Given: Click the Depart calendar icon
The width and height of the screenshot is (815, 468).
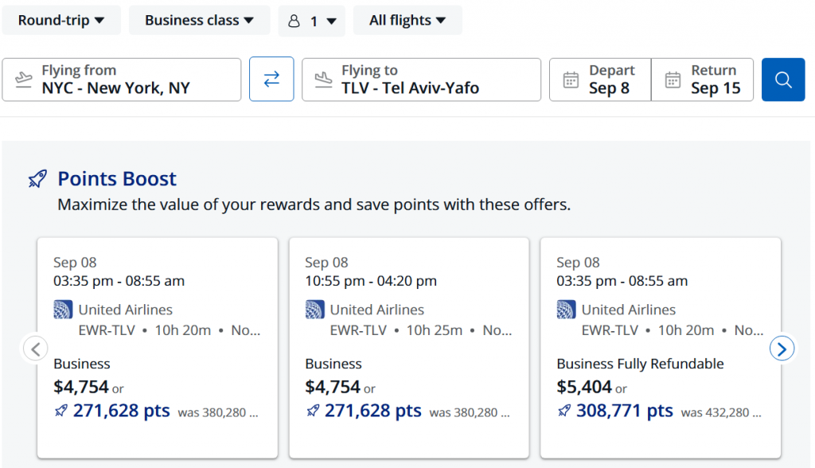Looking at the screenshot, I should click(x=571, y=80).
